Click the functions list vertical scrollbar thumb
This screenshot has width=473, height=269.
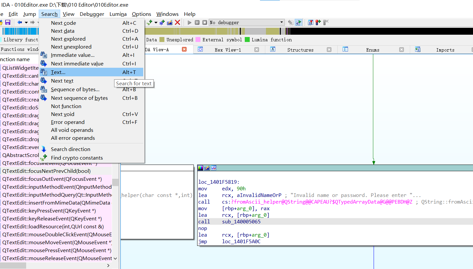[x=115, y=182]
